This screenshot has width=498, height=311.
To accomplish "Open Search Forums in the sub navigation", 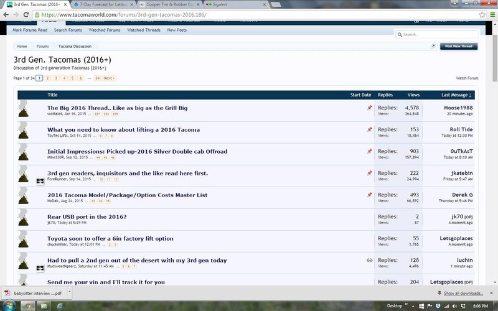I will tap(68, 30).
